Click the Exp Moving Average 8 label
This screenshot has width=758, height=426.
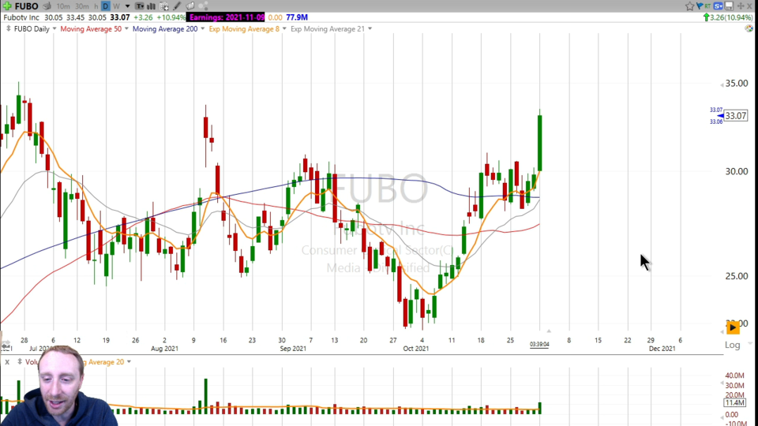pyautogui.click(x=244, y=29)
